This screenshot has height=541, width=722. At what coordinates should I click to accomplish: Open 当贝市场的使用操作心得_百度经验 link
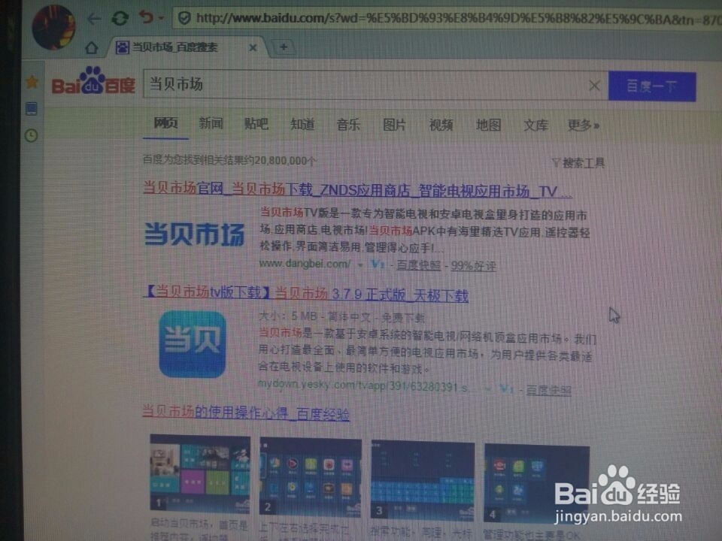click(245, 413)
